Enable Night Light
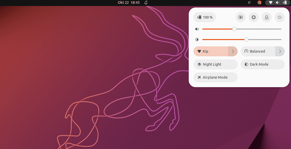Image resolution: width=291 pixels, height=149 pixels. [x=216, y=64]
